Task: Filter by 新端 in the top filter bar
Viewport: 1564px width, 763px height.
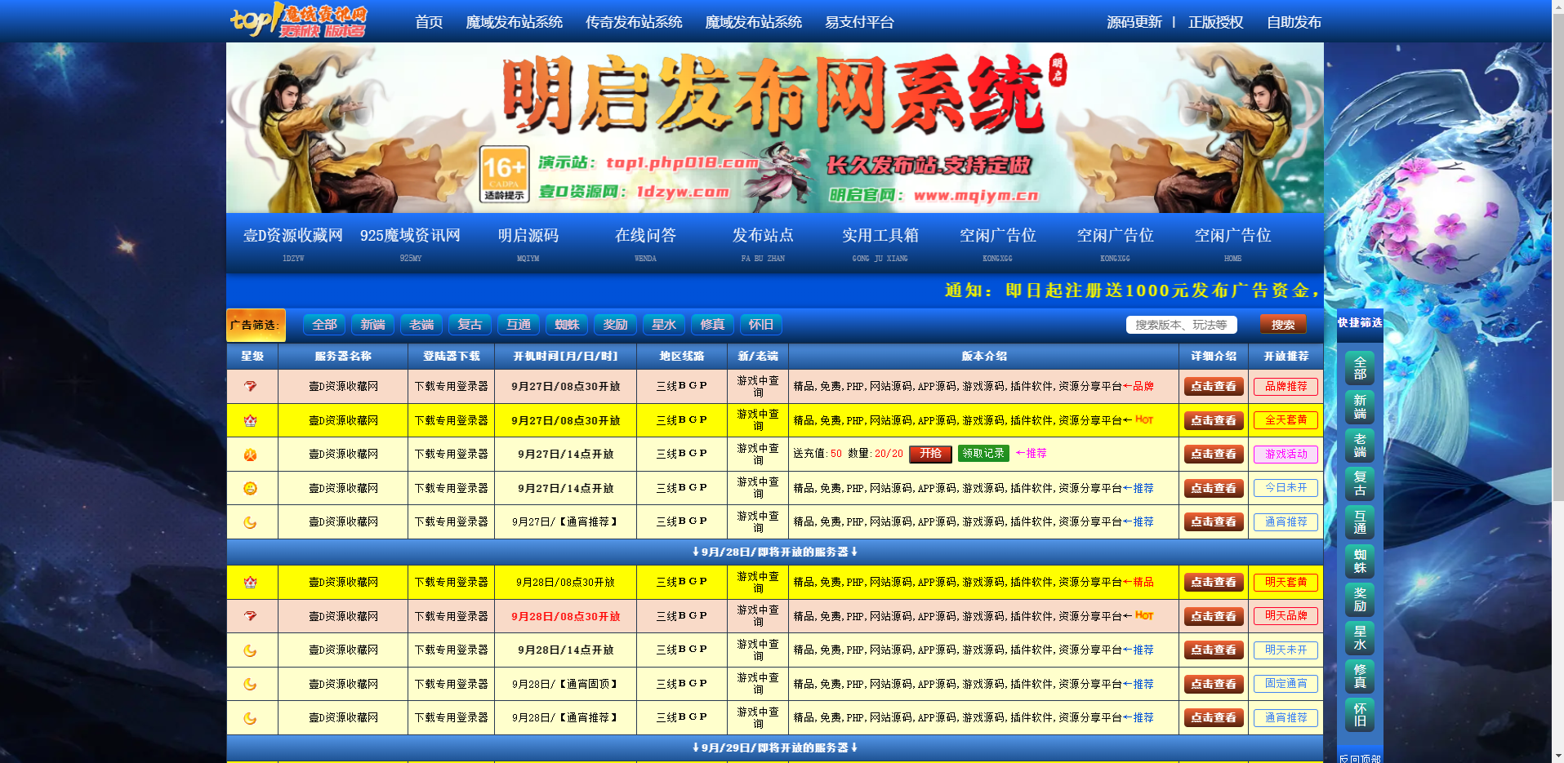Action: 372,325
